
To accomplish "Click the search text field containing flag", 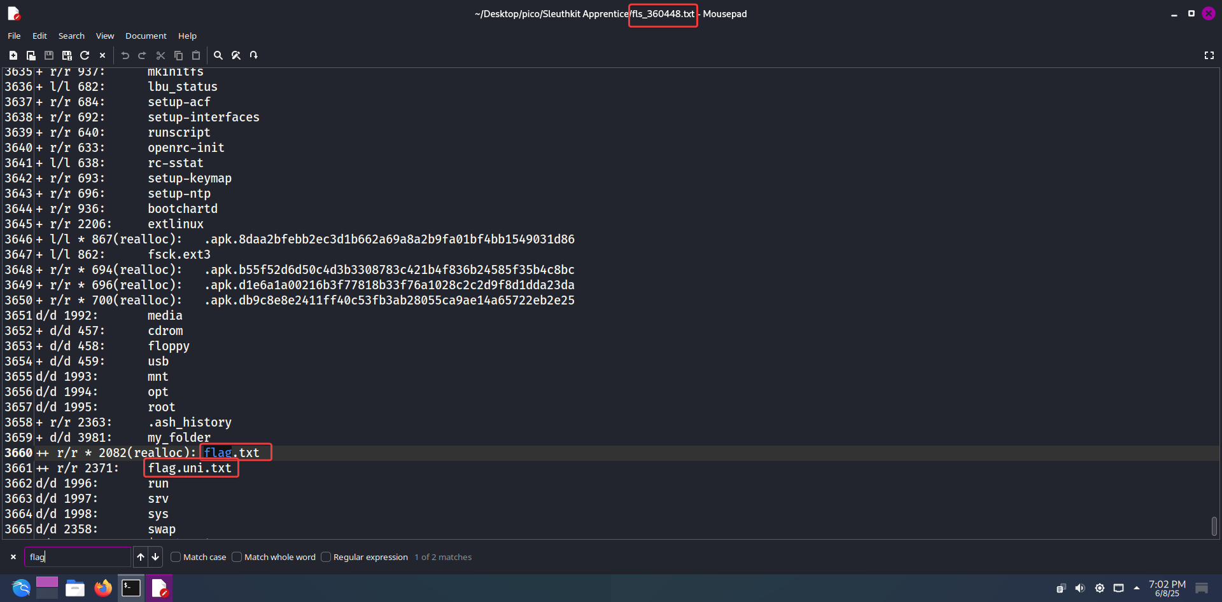I will point(78,557).
